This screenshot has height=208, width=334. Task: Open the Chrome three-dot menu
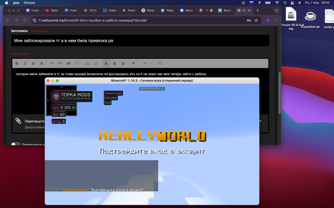coord(276,20)
